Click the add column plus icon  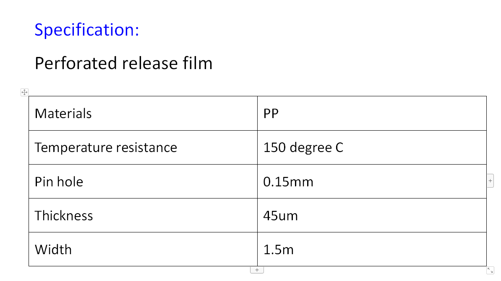click(x=490, y=181)
